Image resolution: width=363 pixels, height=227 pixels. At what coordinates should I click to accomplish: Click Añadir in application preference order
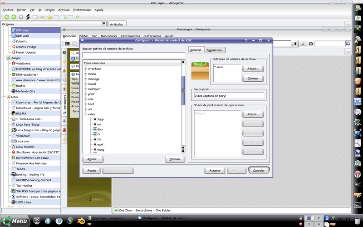point(253,114)
